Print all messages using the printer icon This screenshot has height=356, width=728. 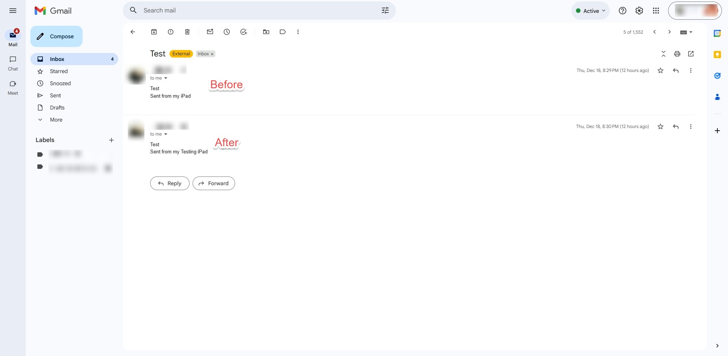(x=677, y=54)
